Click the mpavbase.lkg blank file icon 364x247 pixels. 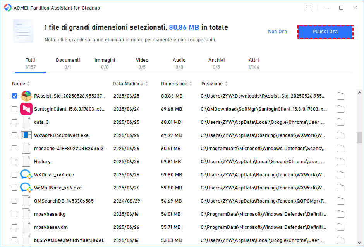point(26,214)
